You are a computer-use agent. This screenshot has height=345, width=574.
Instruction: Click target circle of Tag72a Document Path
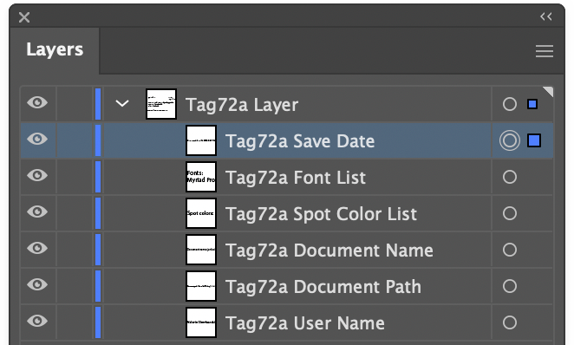point(510,286)
